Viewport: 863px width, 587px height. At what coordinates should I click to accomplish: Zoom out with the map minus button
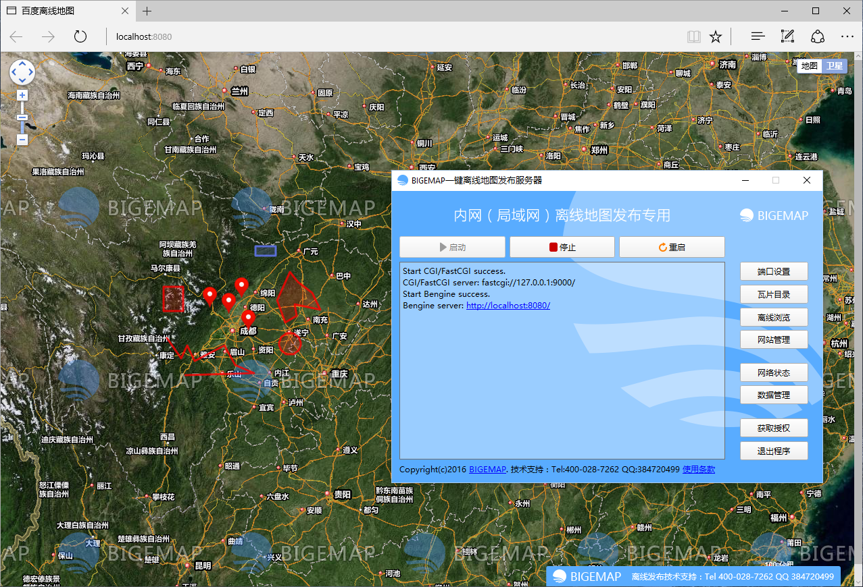click(x=22, y=140)
